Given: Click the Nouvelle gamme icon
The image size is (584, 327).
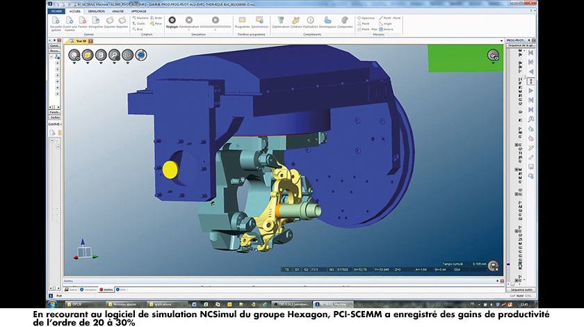Looking at the screenshot, I should coord(55,21).
